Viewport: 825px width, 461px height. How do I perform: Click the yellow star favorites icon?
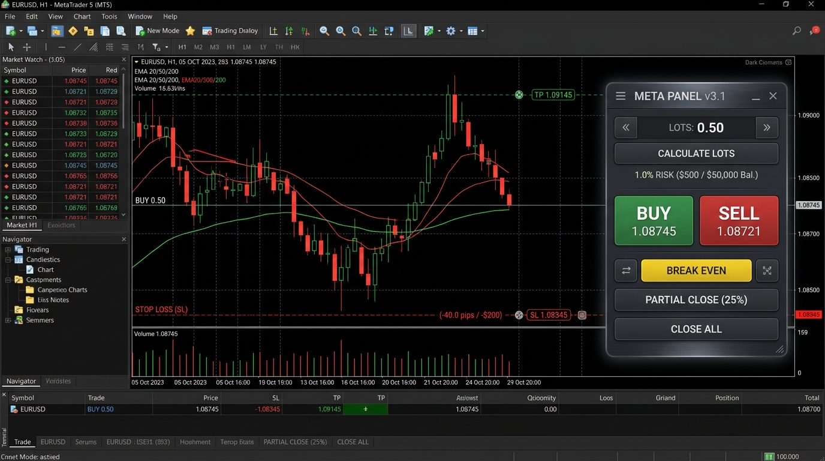(190, 31)
